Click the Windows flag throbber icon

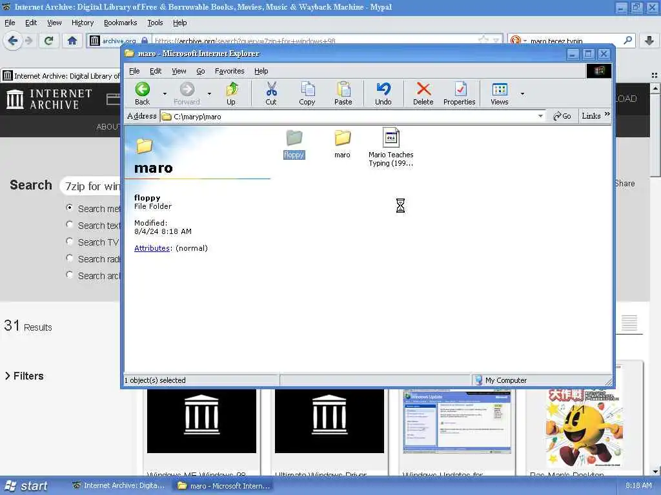(598, 71)
